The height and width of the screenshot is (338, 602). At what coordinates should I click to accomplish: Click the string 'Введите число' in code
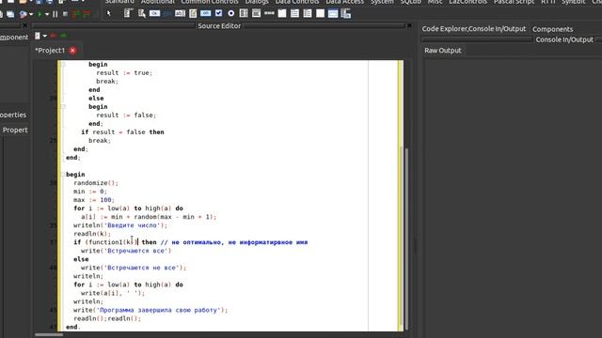[x=133, y=225]
